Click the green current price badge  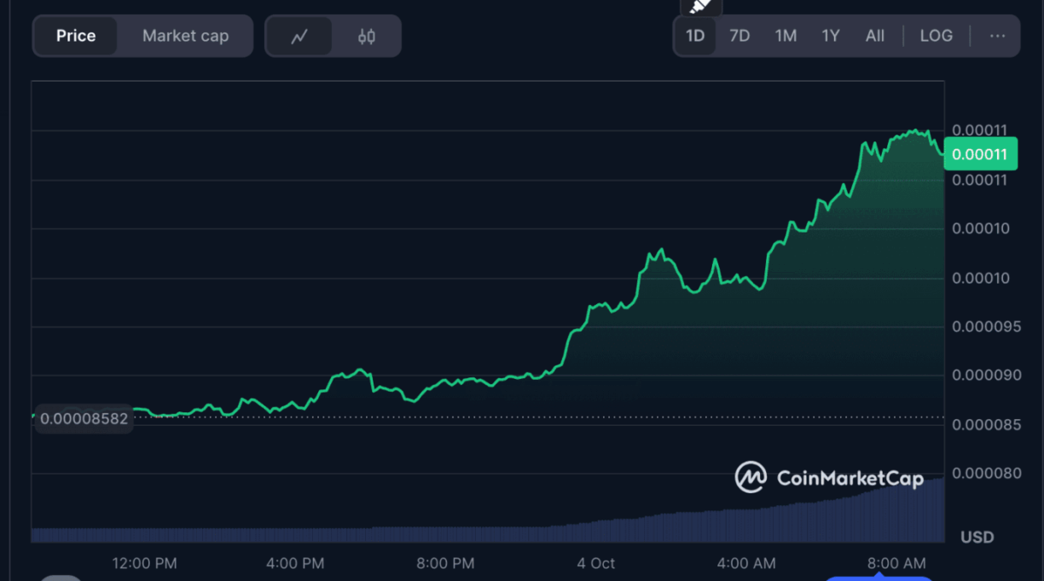[980, 153]
